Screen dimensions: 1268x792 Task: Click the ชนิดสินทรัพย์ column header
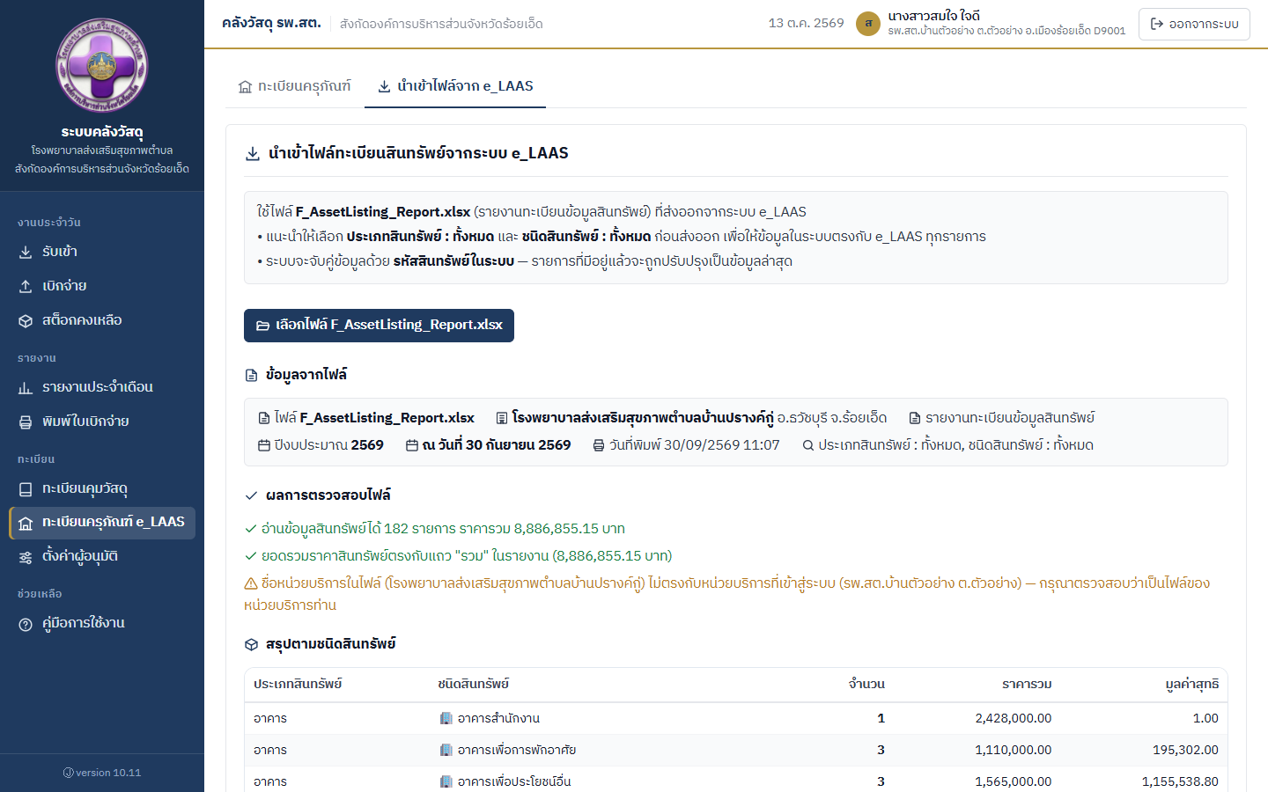tap(474, 685)
